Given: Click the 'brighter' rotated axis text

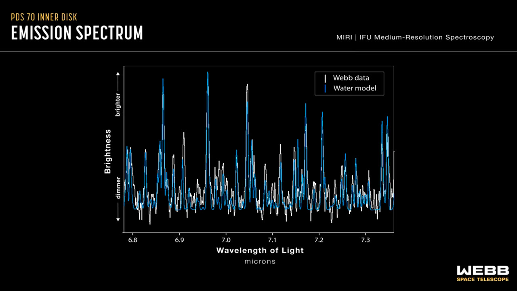Looking at the screenshot, I should pos(118,105).
